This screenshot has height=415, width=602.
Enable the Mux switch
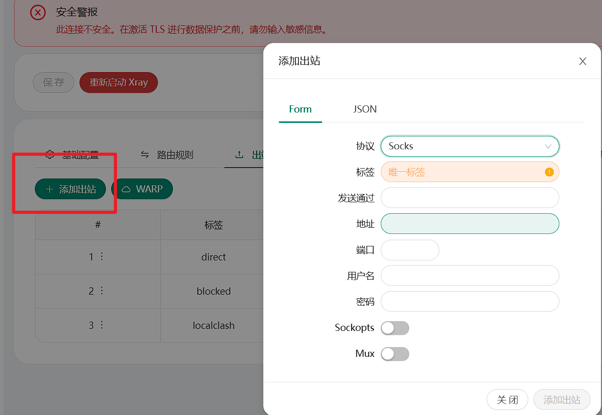[x=395, y=354]
